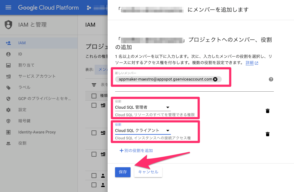294x192 pixels.
Task: Open the ID sidebar item
Action: coord(39,54)
